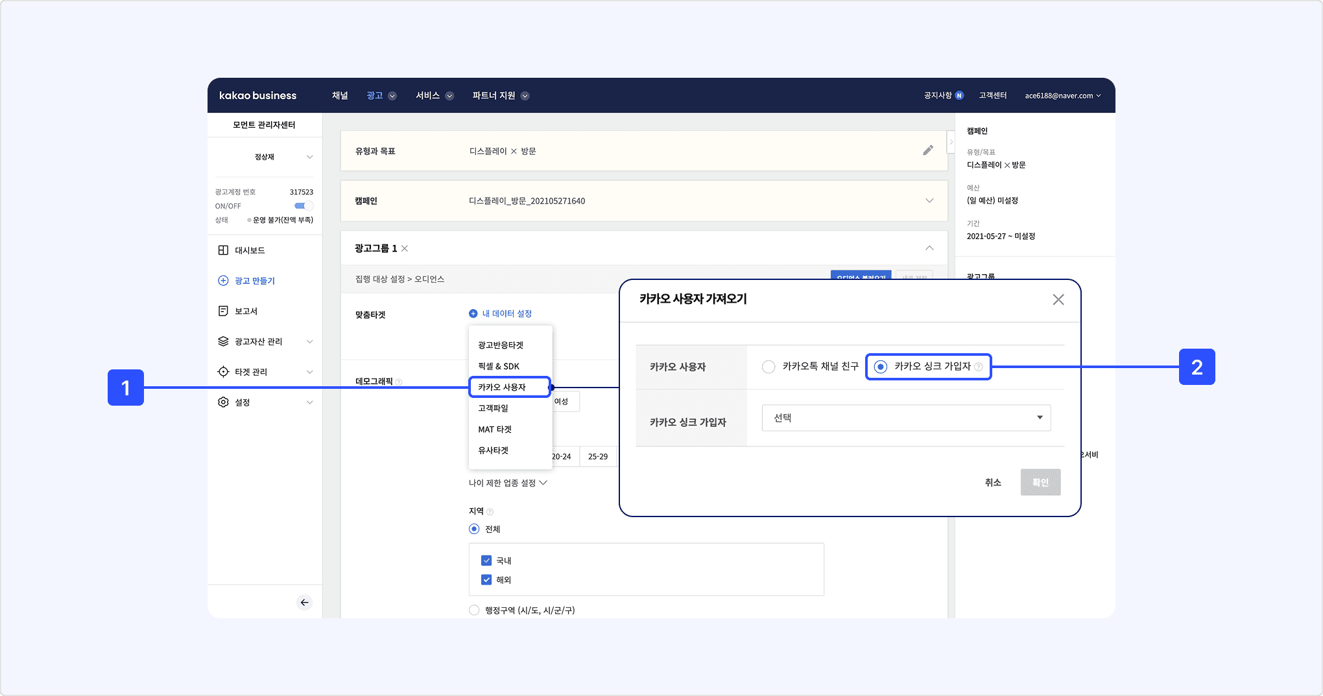Select the 카카오톡 채널 친구 radio button
Screen dimensions: 1323x696
[x=769, y=367]
